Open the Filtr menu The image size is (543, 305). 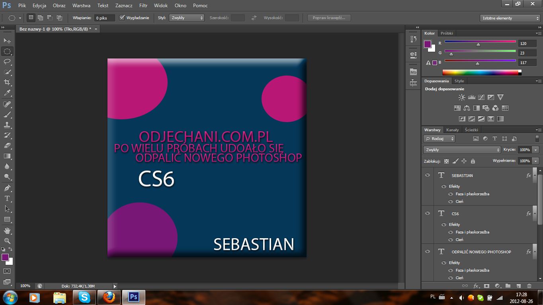pyautogui.click(x=143, y=6)
